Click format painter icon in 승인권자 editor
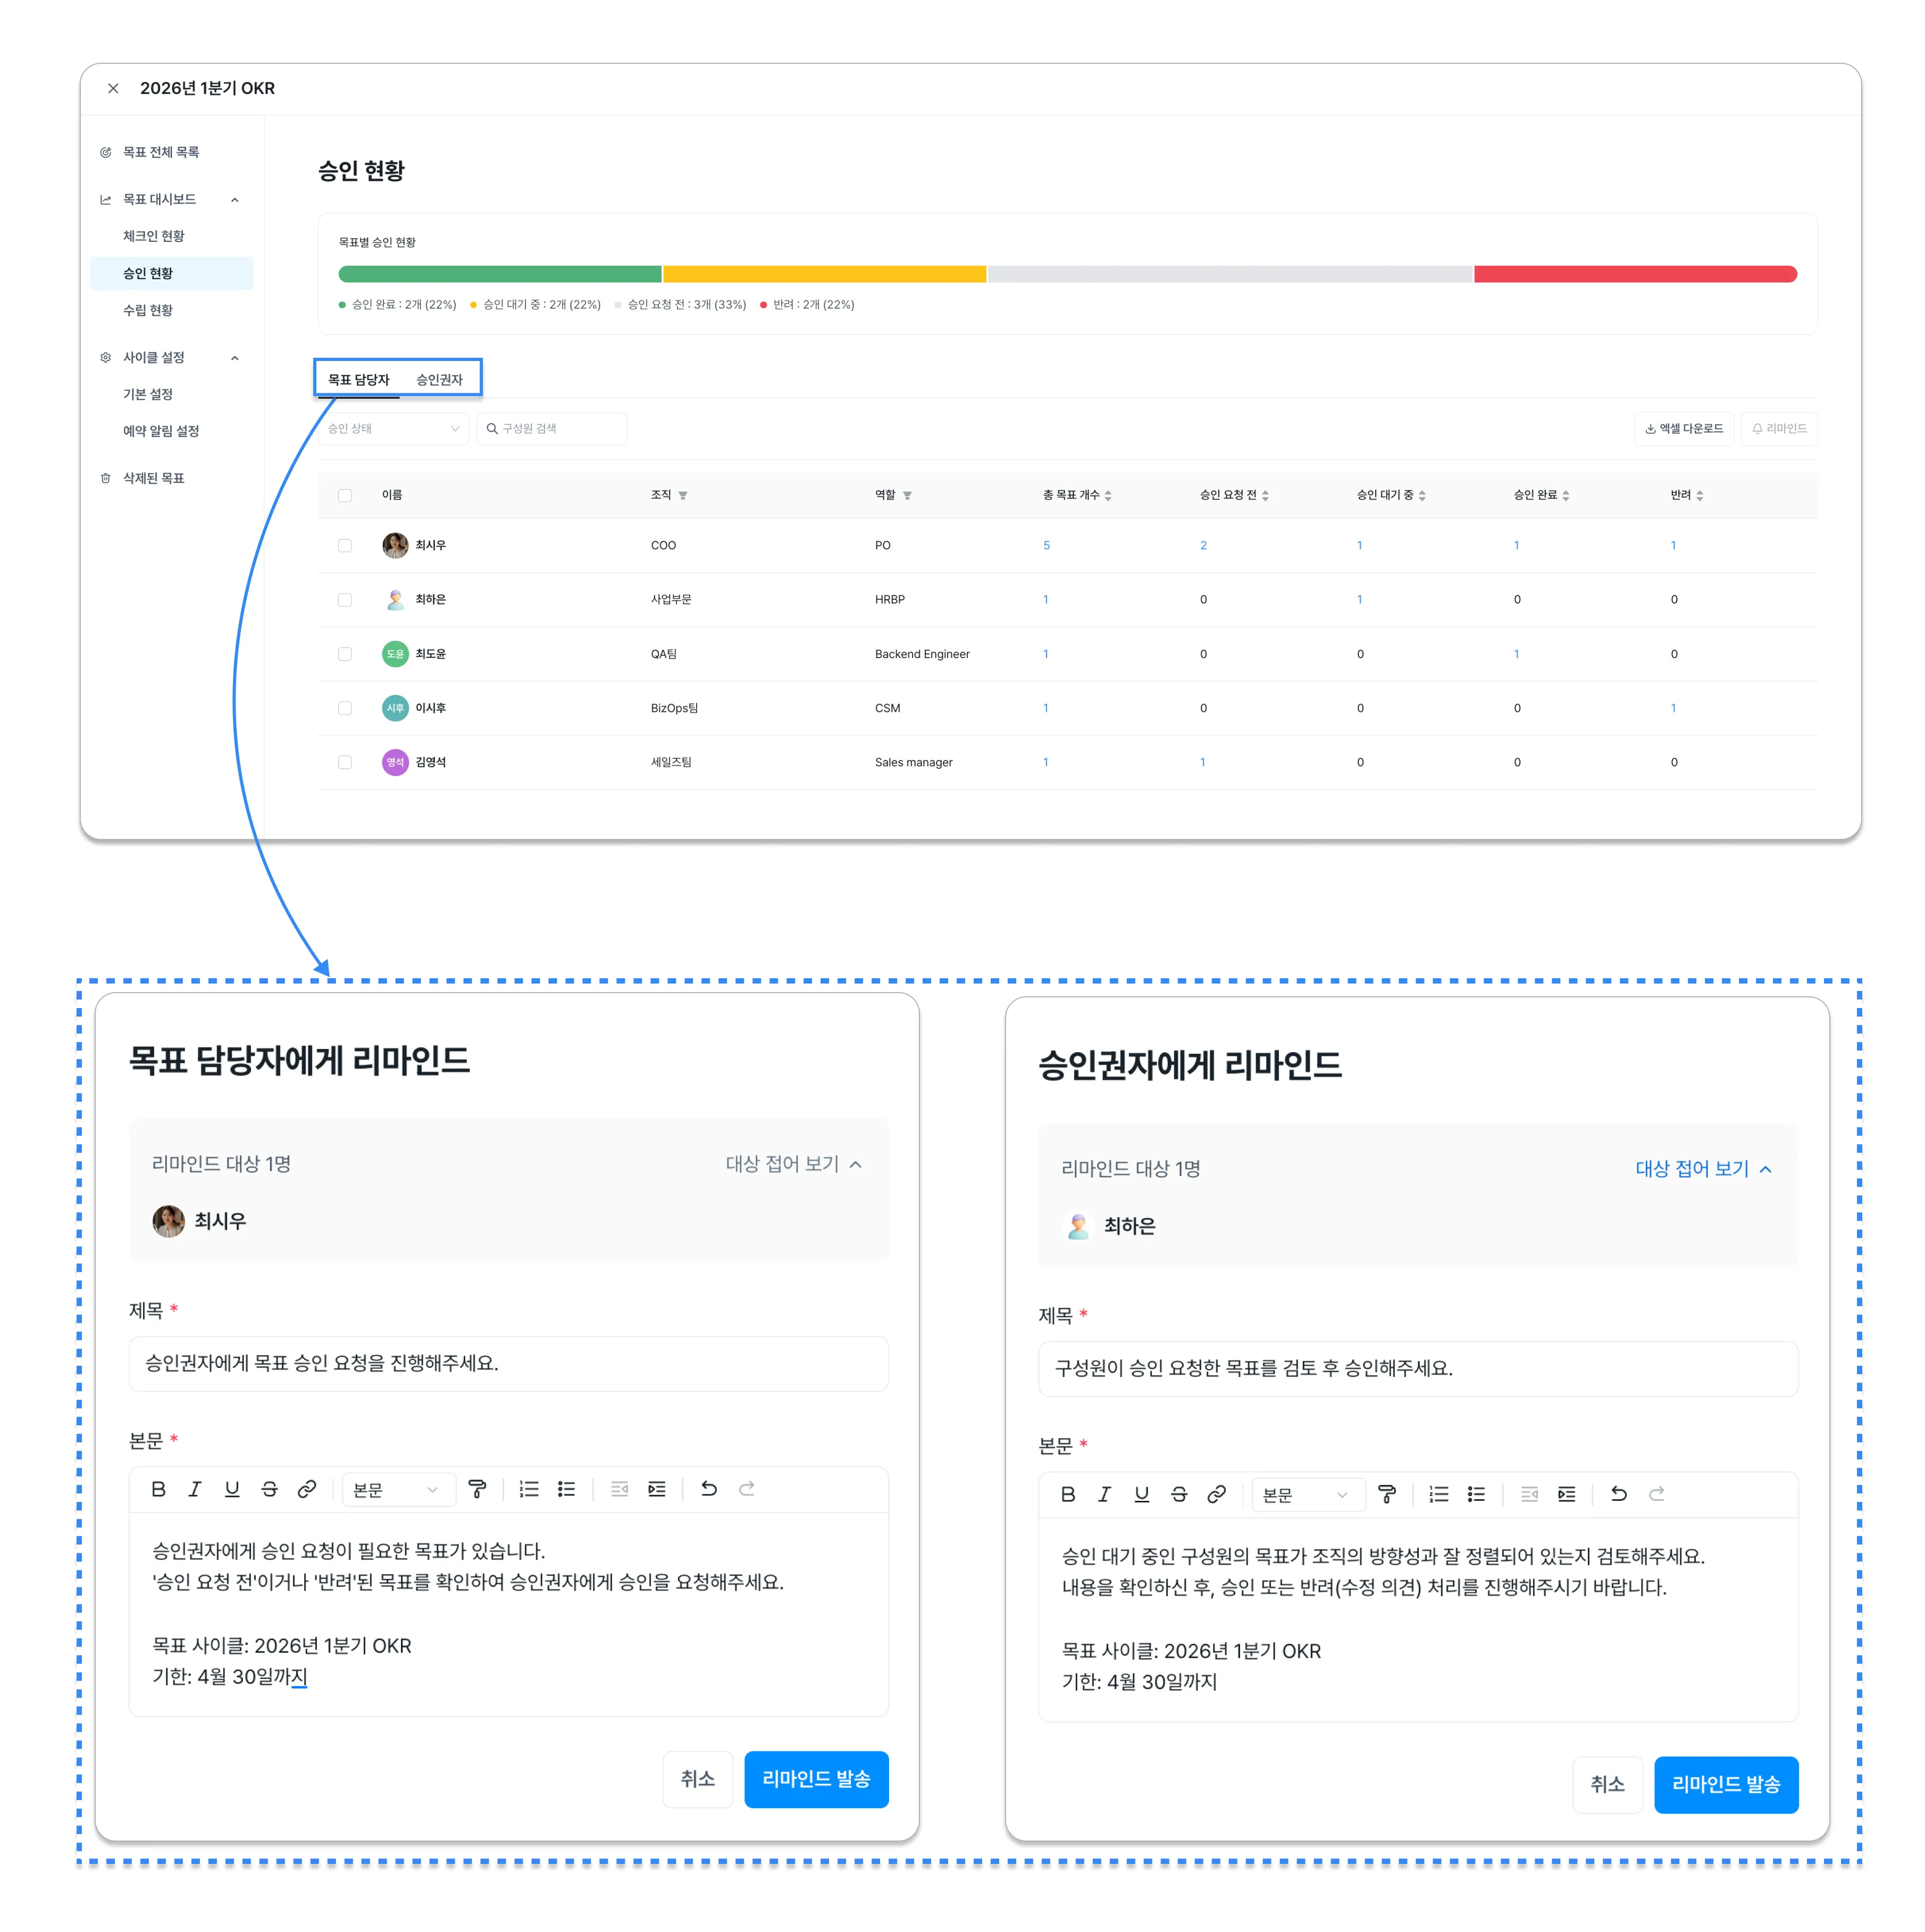Viewport: 1925px width, 1932px height. (1387, 1494)
